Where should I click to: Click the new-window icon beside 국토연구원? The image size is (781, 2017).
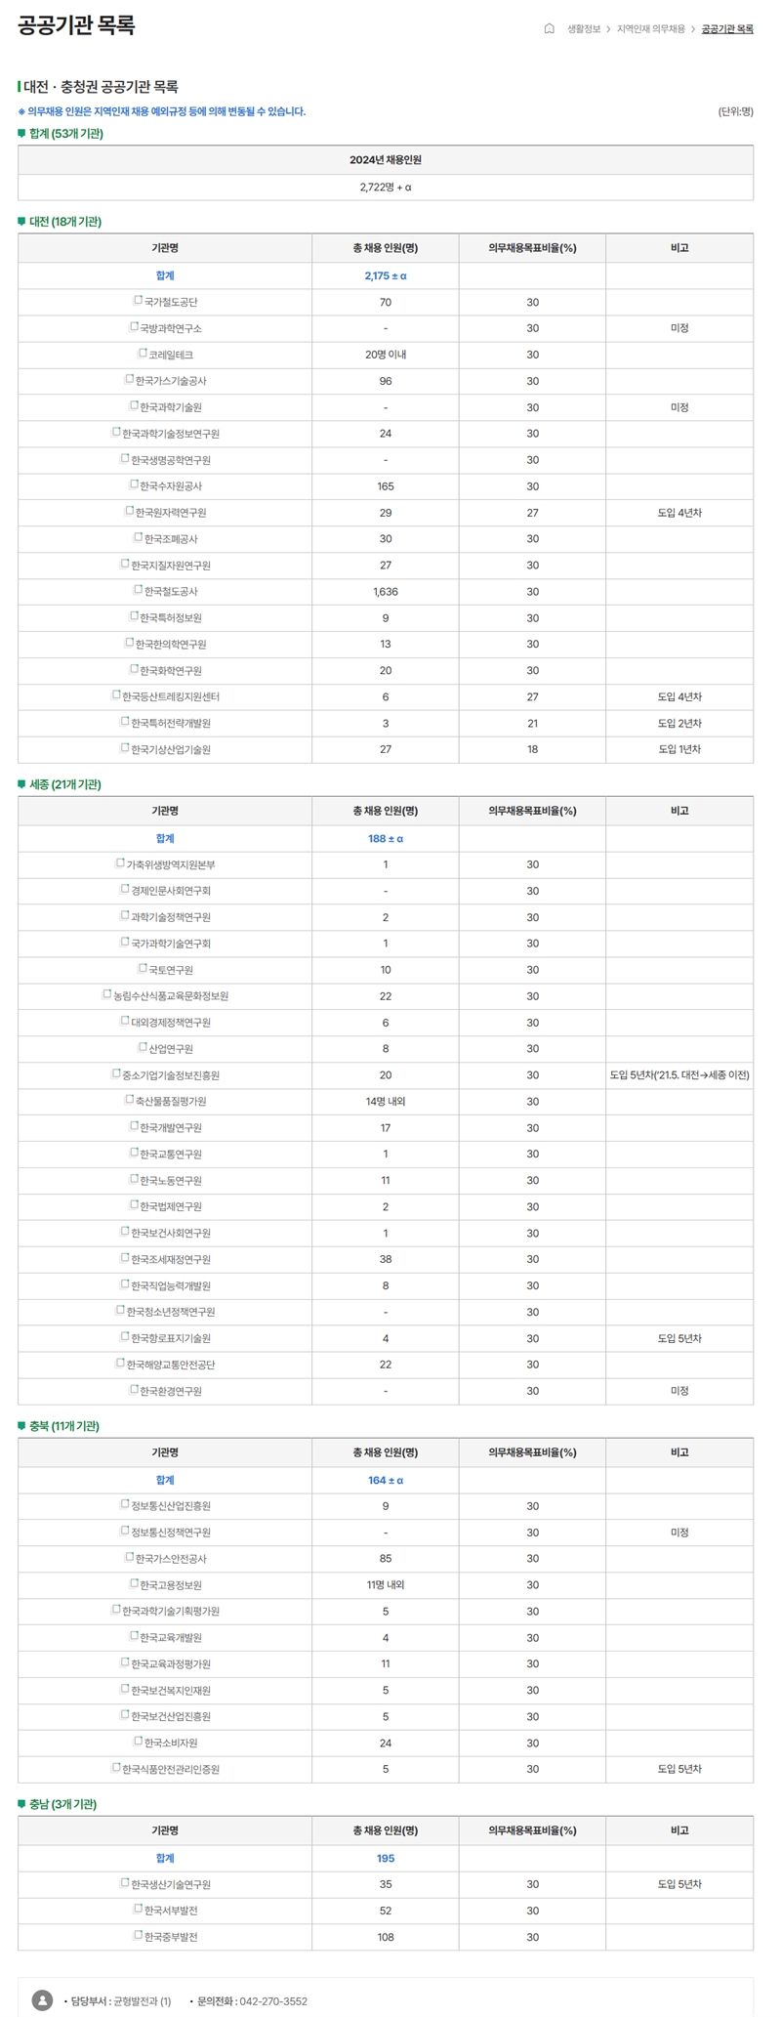pos(143,969)
